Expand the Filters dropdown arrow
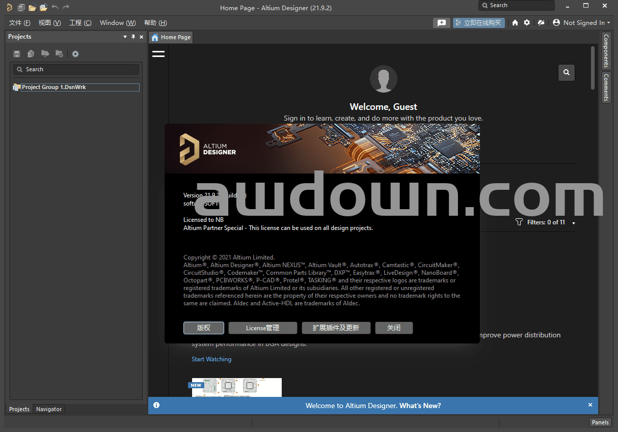Viewport: 618px width, 432px height. click(574, 223)
